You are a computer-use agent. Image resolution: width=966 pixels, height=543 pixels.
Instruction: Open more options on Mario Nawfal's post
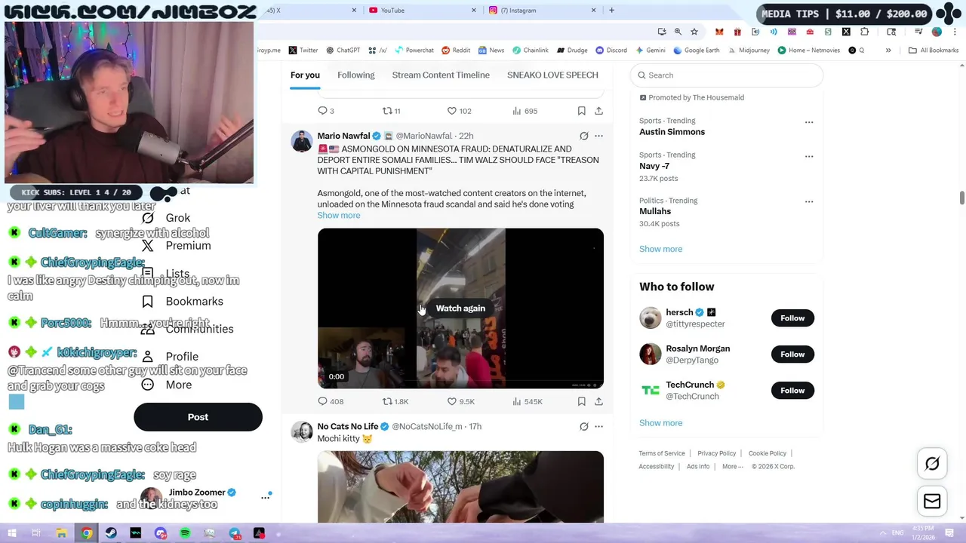tap(598, 136)
